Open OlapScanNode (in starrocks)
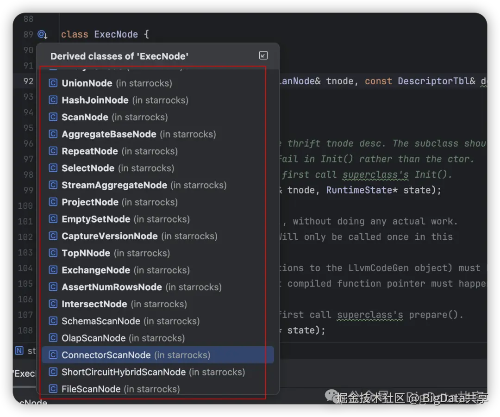 click(x=157, y=338)
